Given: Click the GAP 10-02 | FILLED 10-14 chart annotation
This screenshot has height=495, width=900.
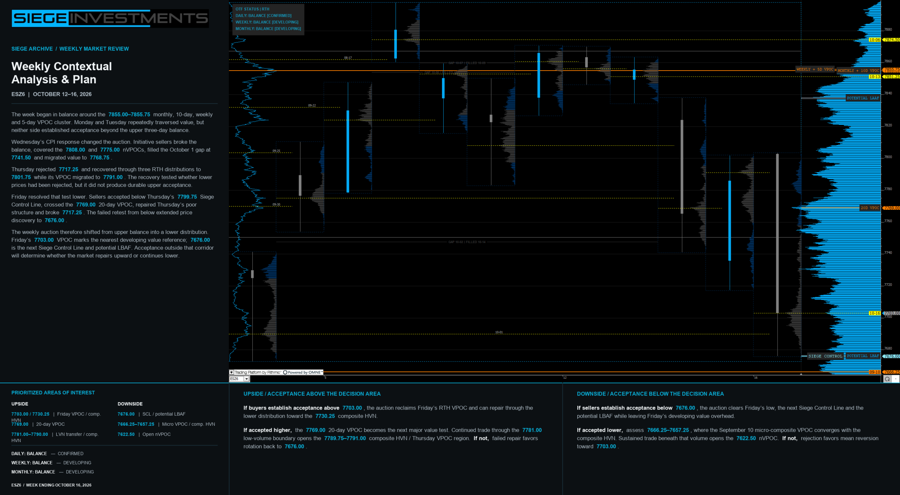Looking at the screenshot, I should coord(467,242).
